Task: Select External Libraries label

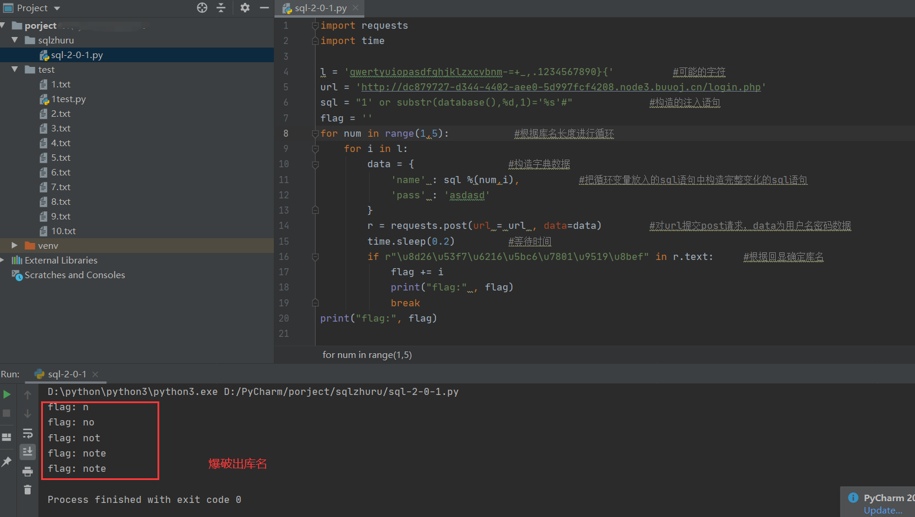Action: pyautogui.click(x=61, y=260)
